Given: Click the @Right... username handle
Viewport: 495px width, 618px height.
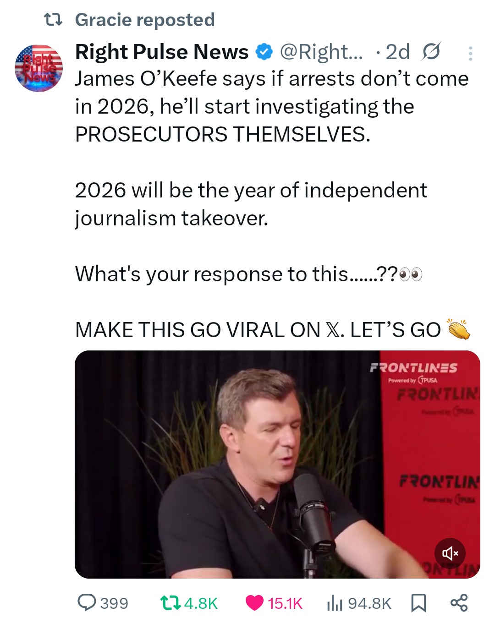Looking at the screenshot, I should tap(321, 52).
